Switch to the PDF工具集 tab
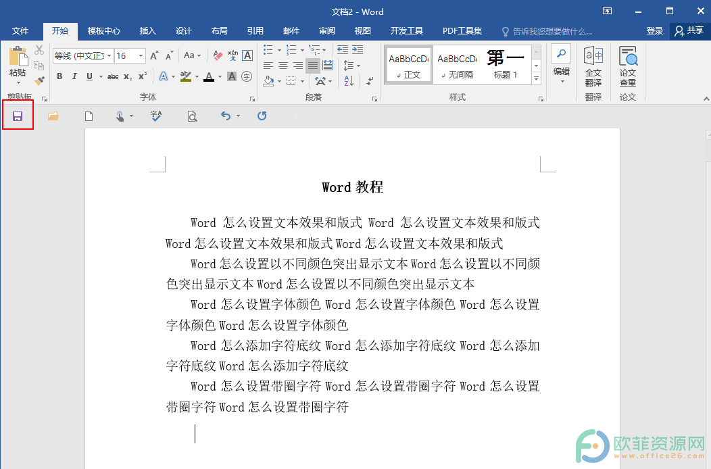Screen dimensions: 711x469 [462, 31]
